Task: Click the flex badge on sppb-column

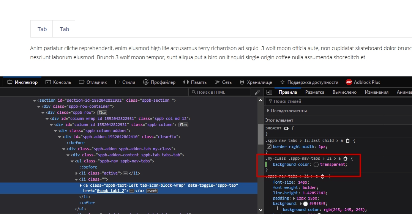Action: pos(183,125)
